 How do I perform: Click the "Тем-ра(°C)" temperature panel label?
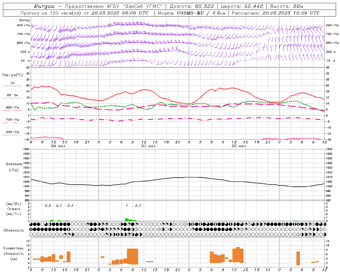[12, 75]
